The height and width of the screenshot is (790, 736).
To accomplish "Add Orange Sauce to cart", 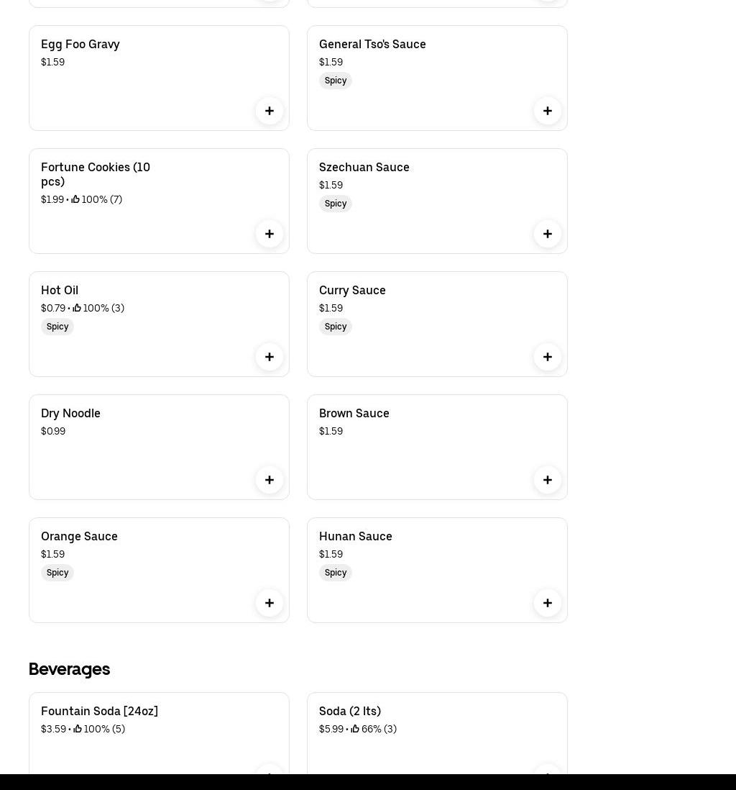I will pyautogui.click(x=270, y=603).
